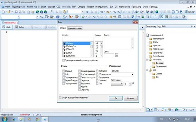The image size is (196, 122).
Task: Switch to the Дополнительно tab
Action: (x=75, y=28)
